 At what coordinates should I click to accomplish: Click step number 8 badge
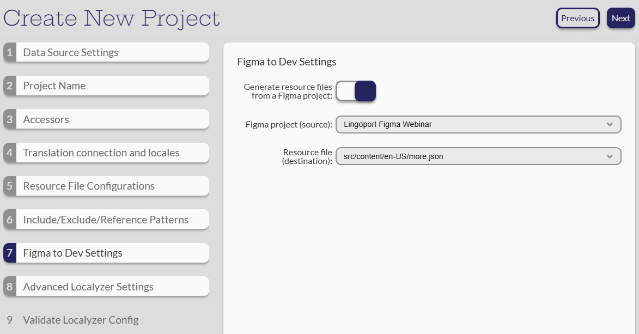(10, 287)
